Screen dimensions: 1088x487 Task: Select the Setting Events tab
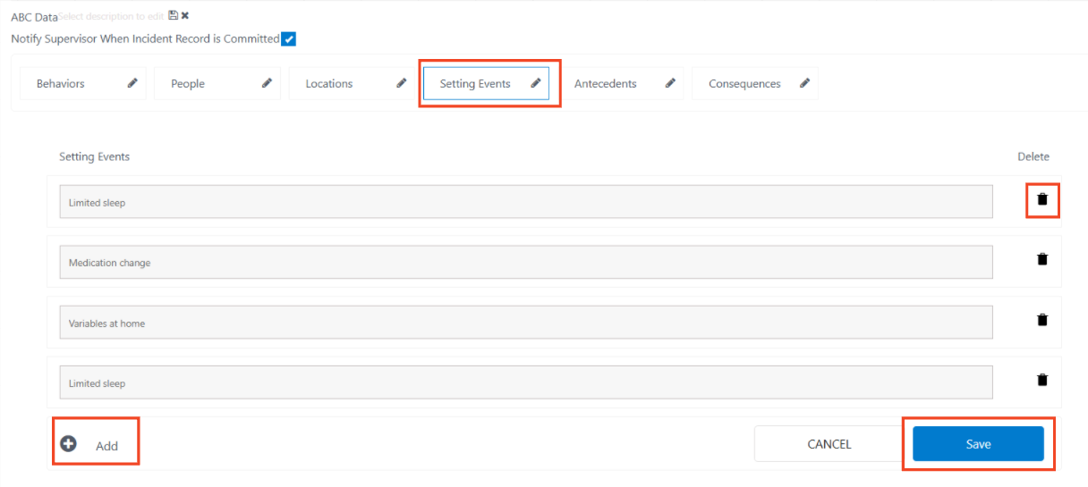[x=486, y=83]
